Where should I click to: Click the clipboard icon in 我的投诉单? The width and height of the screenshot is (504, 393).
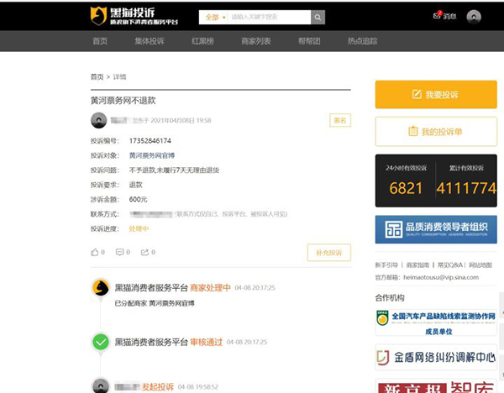pyautogui.click(x=413, y=131)
